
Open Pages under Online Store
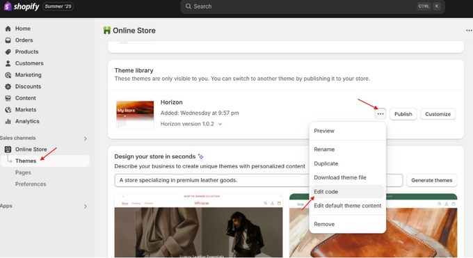[23, 172]
